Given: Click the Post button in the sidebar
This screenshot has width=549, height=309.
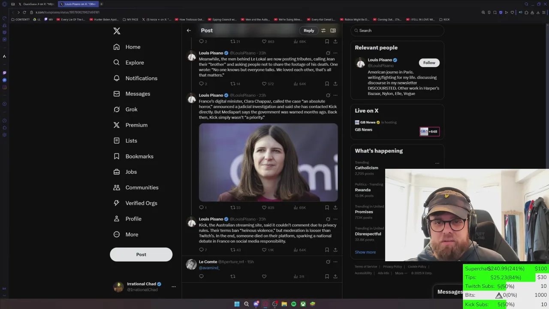Looking at the screenshot, I should tap(141, 254).
